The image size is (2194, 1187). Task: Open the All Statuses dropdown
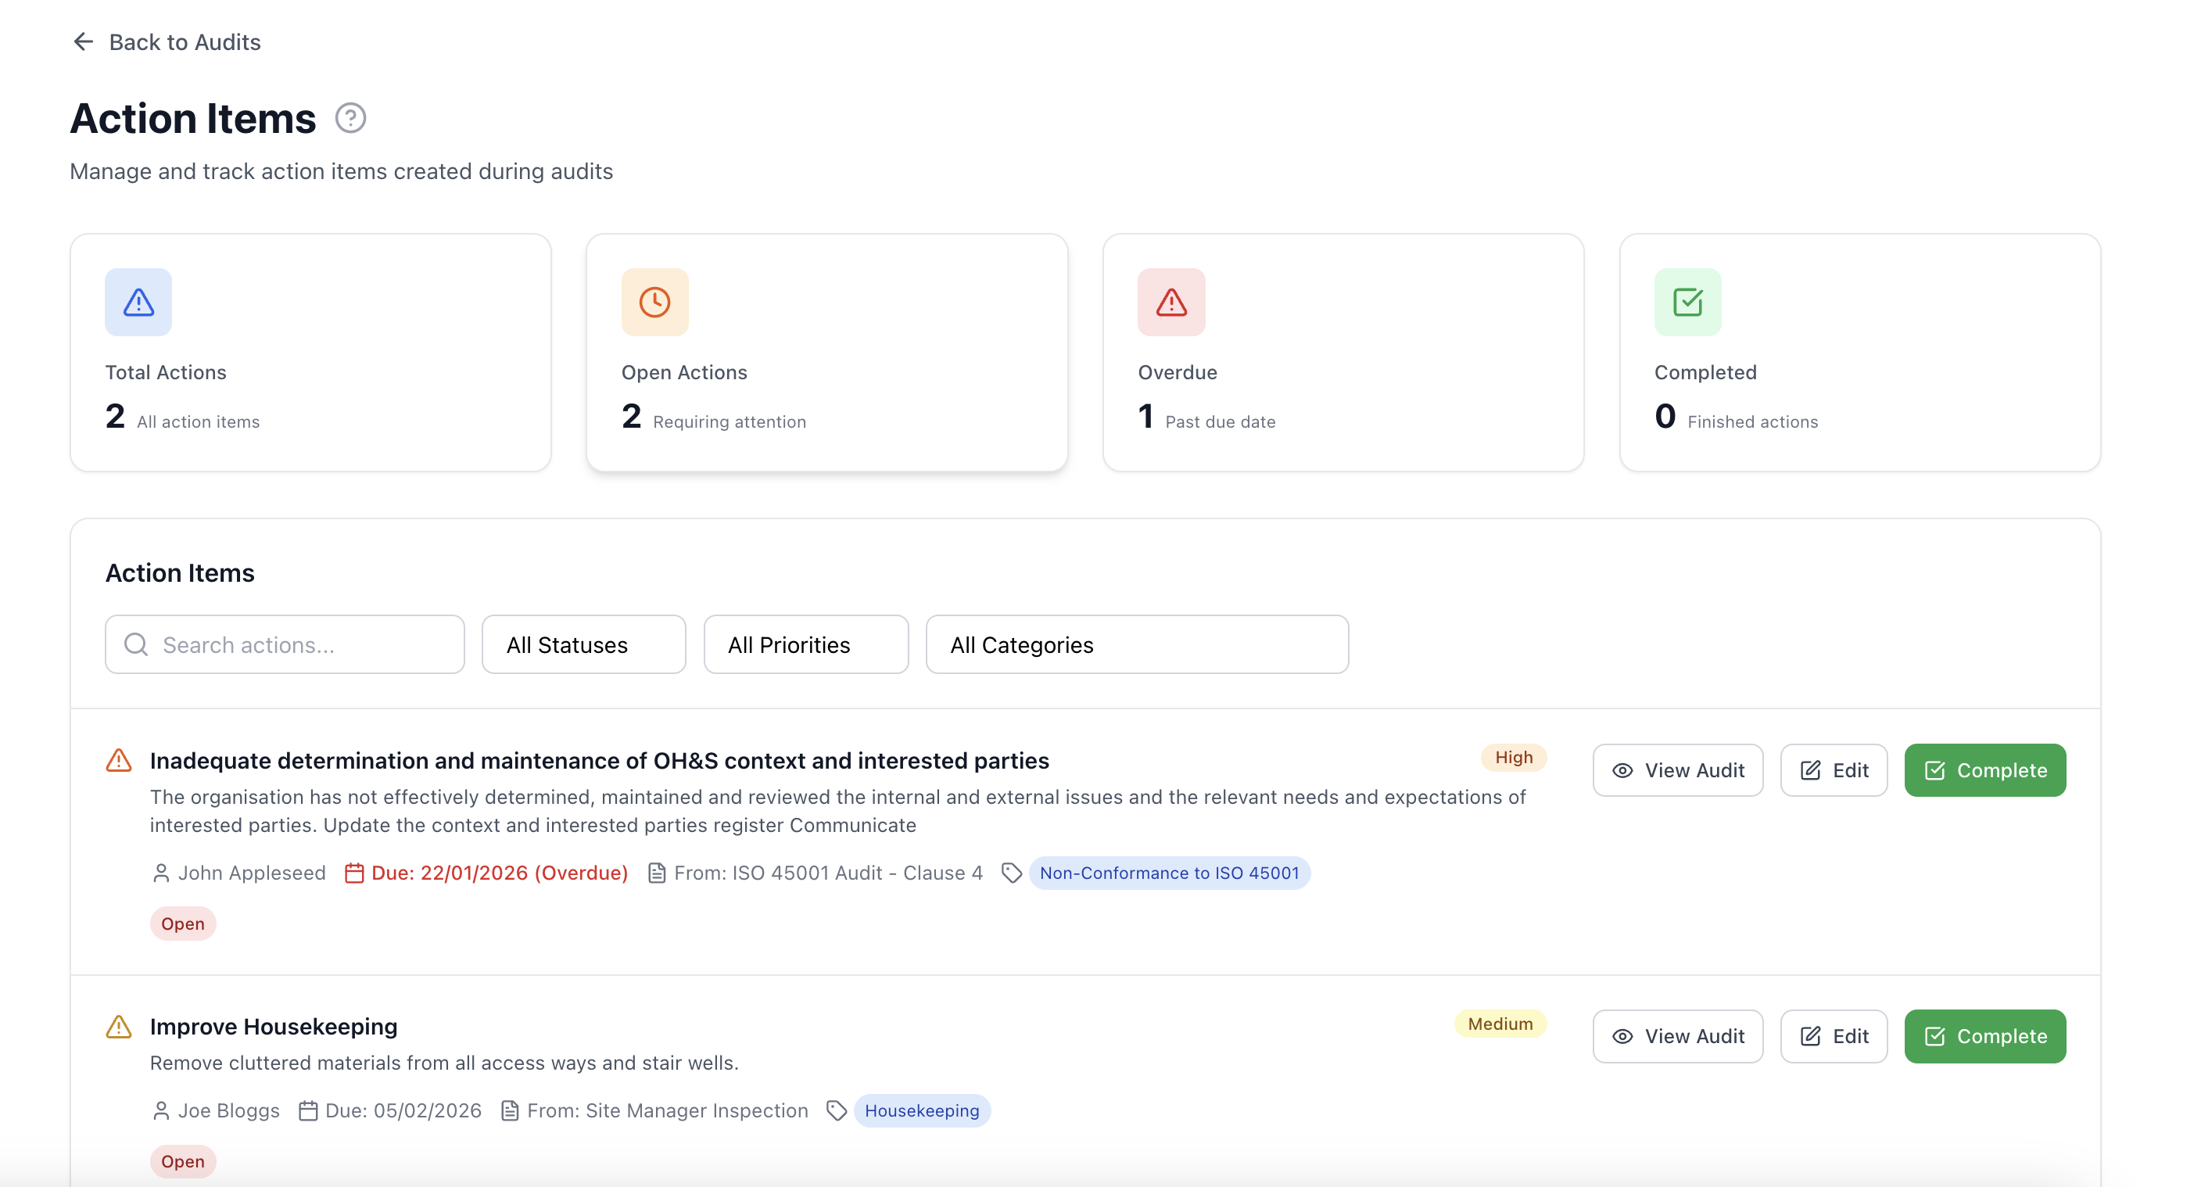click(x=583, y=644)
